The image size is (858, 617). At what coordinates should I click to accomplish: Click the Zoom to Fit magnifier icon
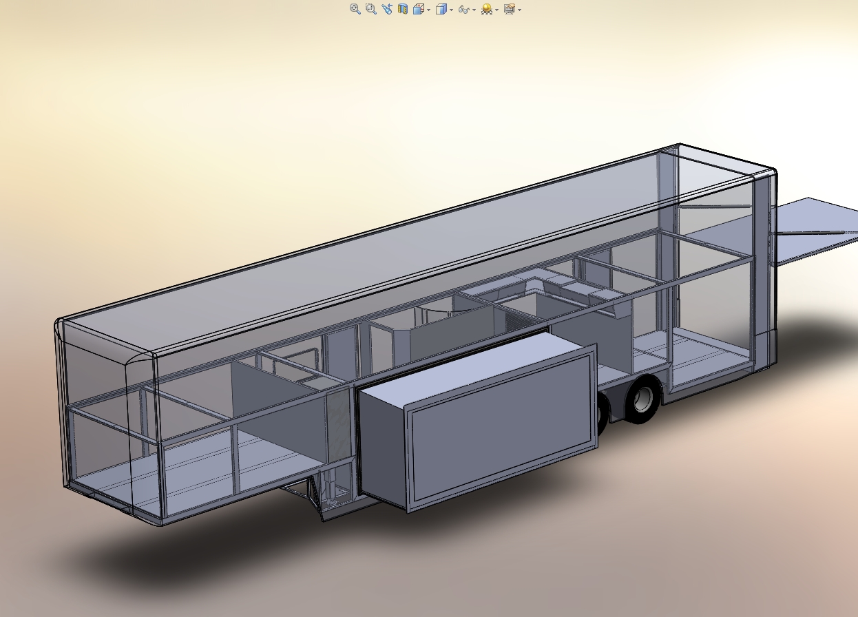(x=355, y=9)
